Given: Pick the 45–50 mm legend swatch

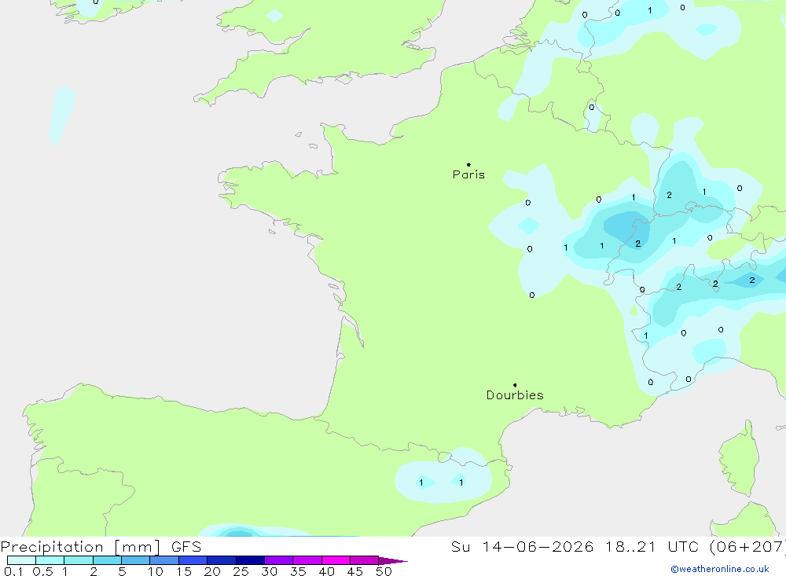Looking at the screenshot, I should [x=365, y=560].
